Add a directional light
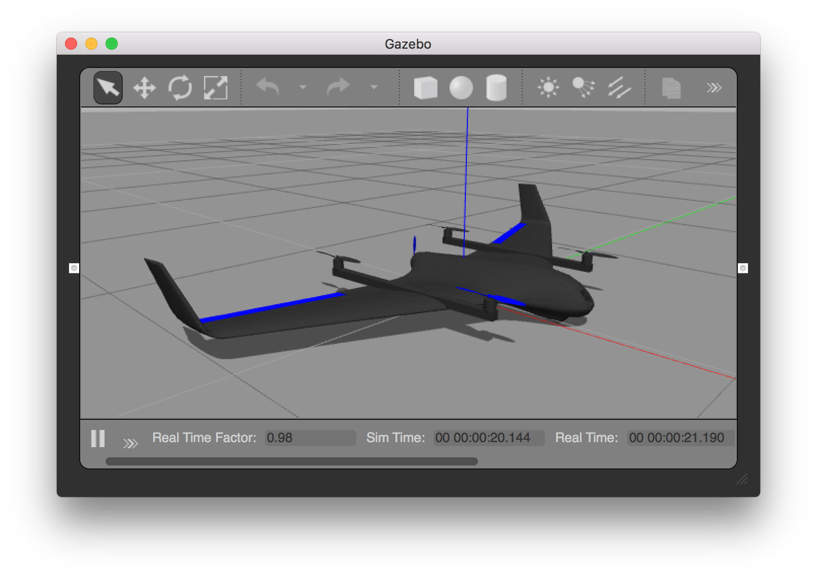The width and height of the screenshot is (817, 578). pyautogui.click(x=618, y=87)
